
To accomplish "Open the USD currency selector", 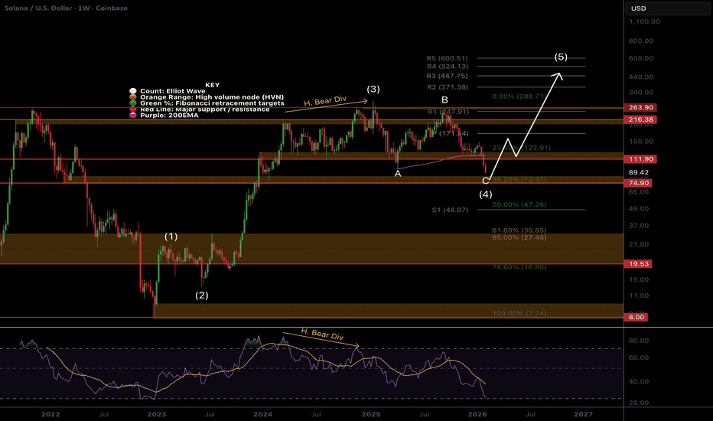I will coord(638,9).
